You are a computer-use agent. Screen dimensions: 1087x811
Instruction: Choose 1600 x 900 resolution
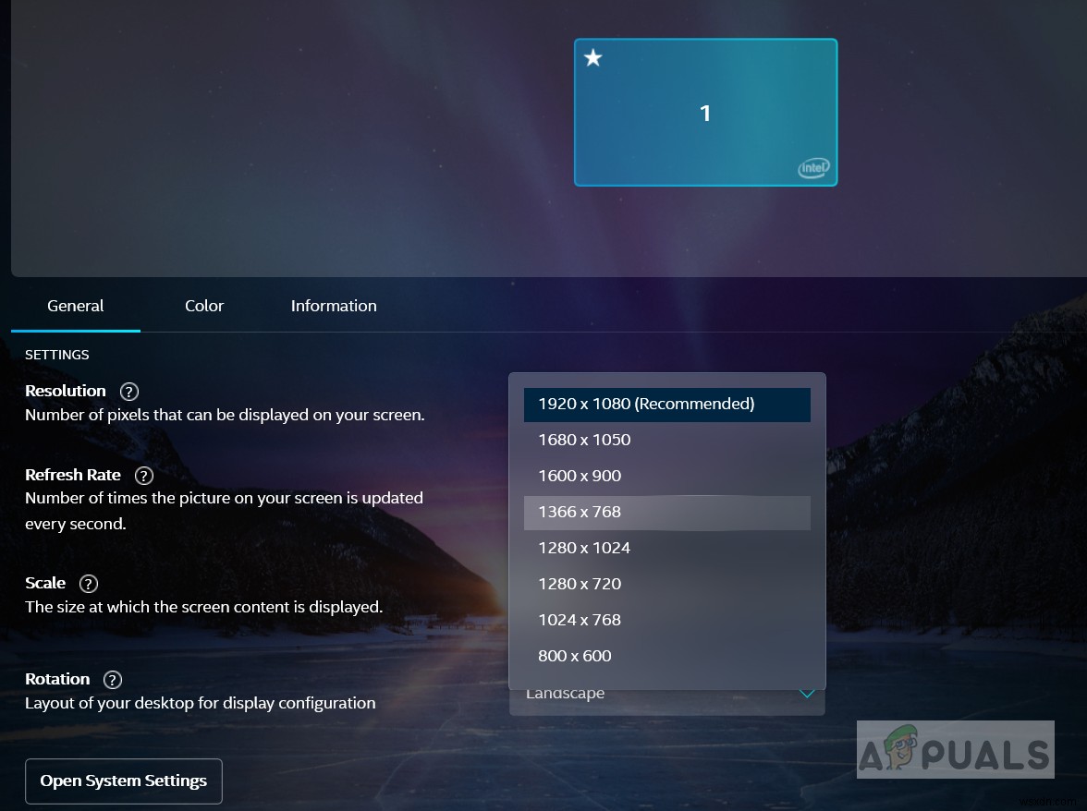point(667,477)
